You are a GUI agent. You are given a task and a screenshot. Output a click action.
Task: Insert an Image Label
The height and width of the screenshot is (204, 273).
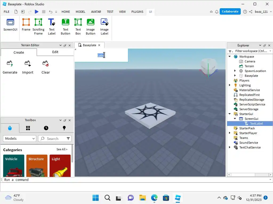(x=104, y=27)
